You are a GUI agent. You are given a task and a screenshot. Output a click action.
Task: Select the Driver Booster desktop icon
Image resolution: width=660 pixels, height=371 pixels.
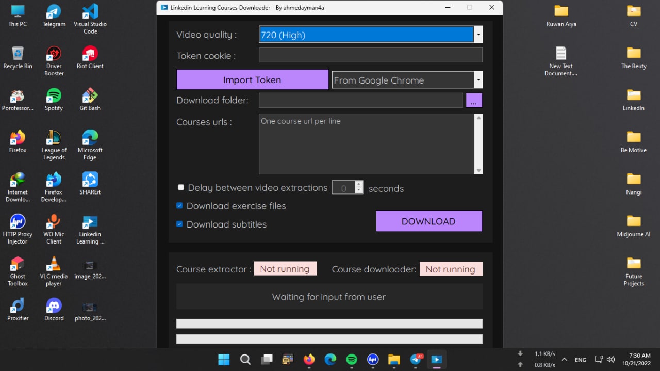(54, 61)
